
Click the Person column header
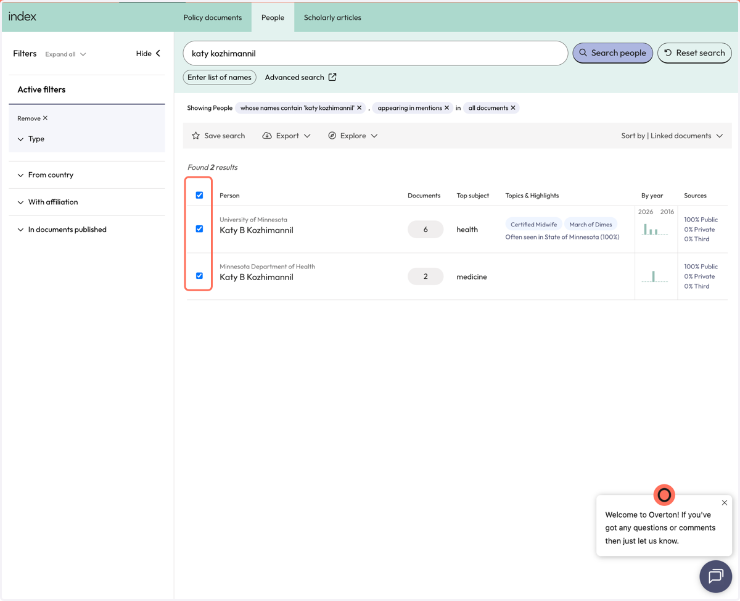(x=229, y=196)
